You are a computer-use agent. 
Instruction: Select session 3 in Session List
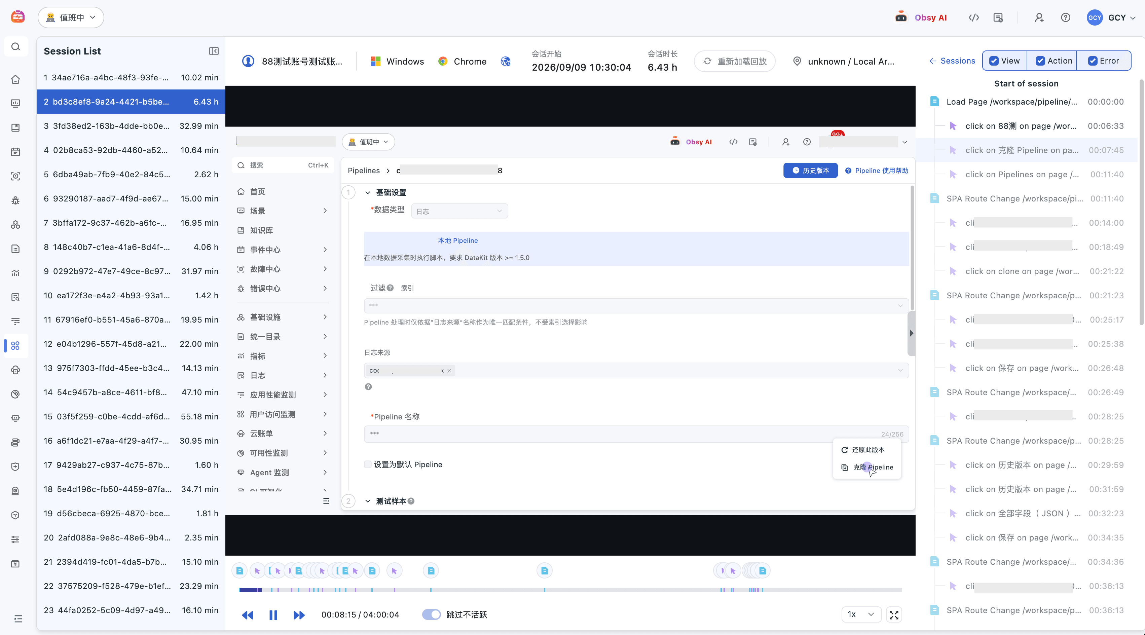click(131, 126)
